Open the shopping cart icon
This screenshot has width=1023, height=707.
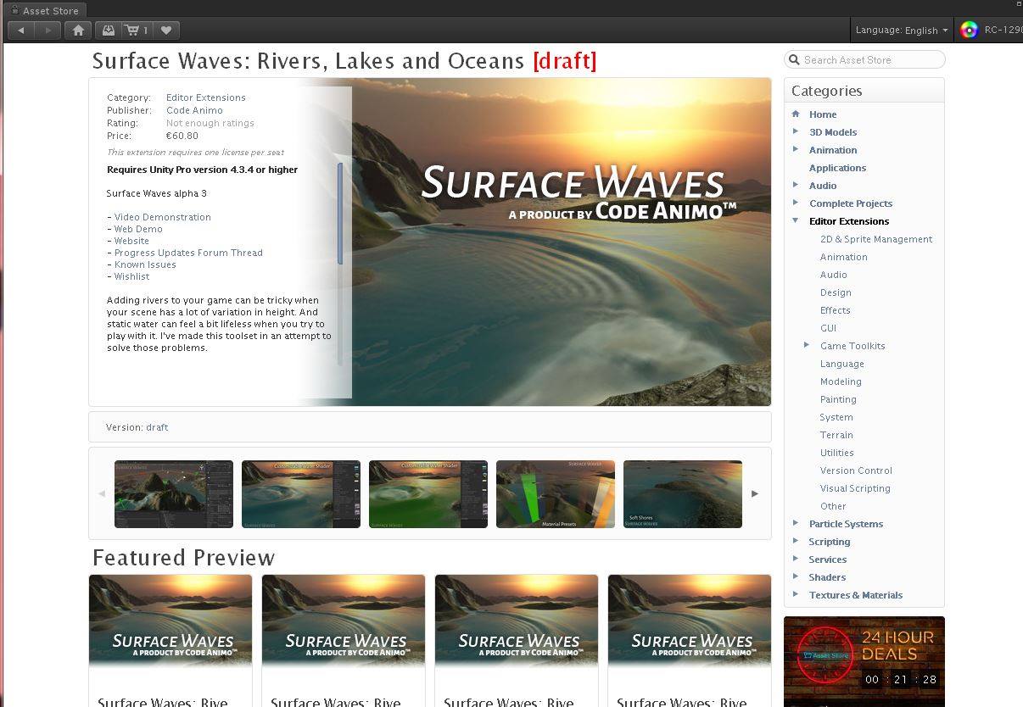137,30
